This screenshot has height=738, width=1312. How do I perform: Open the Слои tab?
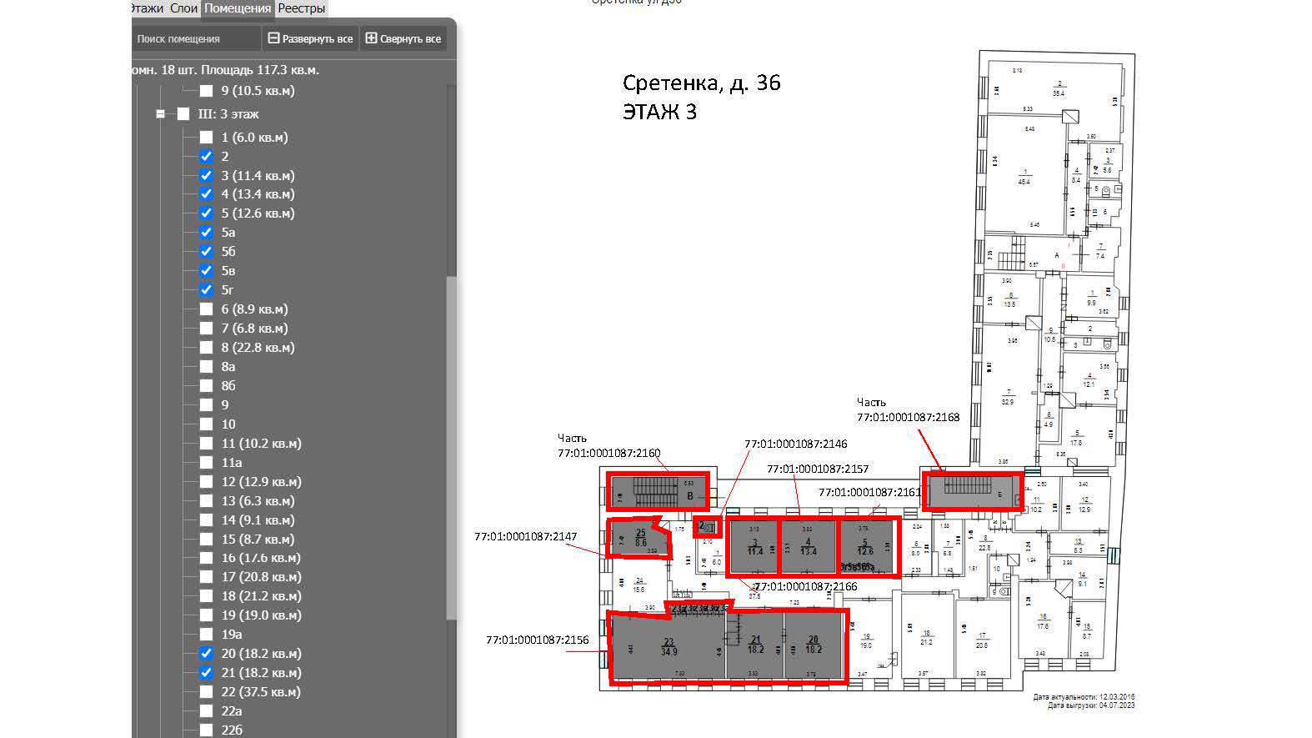pos(183,8)
